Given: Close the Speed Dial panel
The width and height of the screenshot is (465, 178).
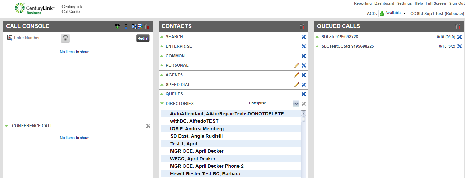Looking at the screenshot, I should click(x=304, y=85).
